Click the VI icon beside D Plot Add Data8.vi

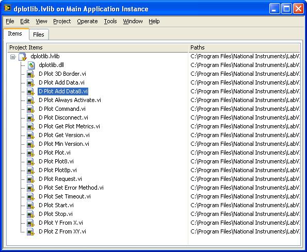[30, 92]
